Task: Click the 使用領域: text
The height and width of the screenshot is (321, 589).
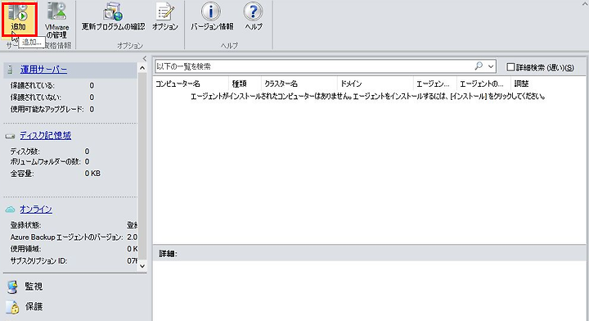Action: pyautogui.click(x=25, y=249)
